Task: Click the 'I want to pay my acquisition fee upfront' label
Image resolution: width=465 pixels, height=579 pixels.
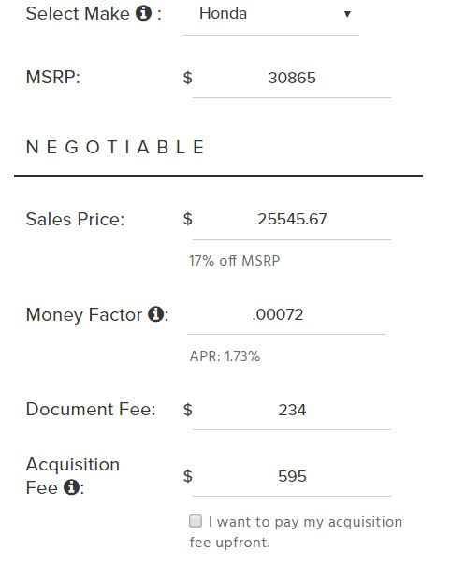Action: [x=296, y=531]
